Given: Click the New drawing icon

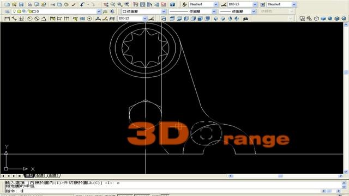Looking at the screenshot, I should click(7, 4).
